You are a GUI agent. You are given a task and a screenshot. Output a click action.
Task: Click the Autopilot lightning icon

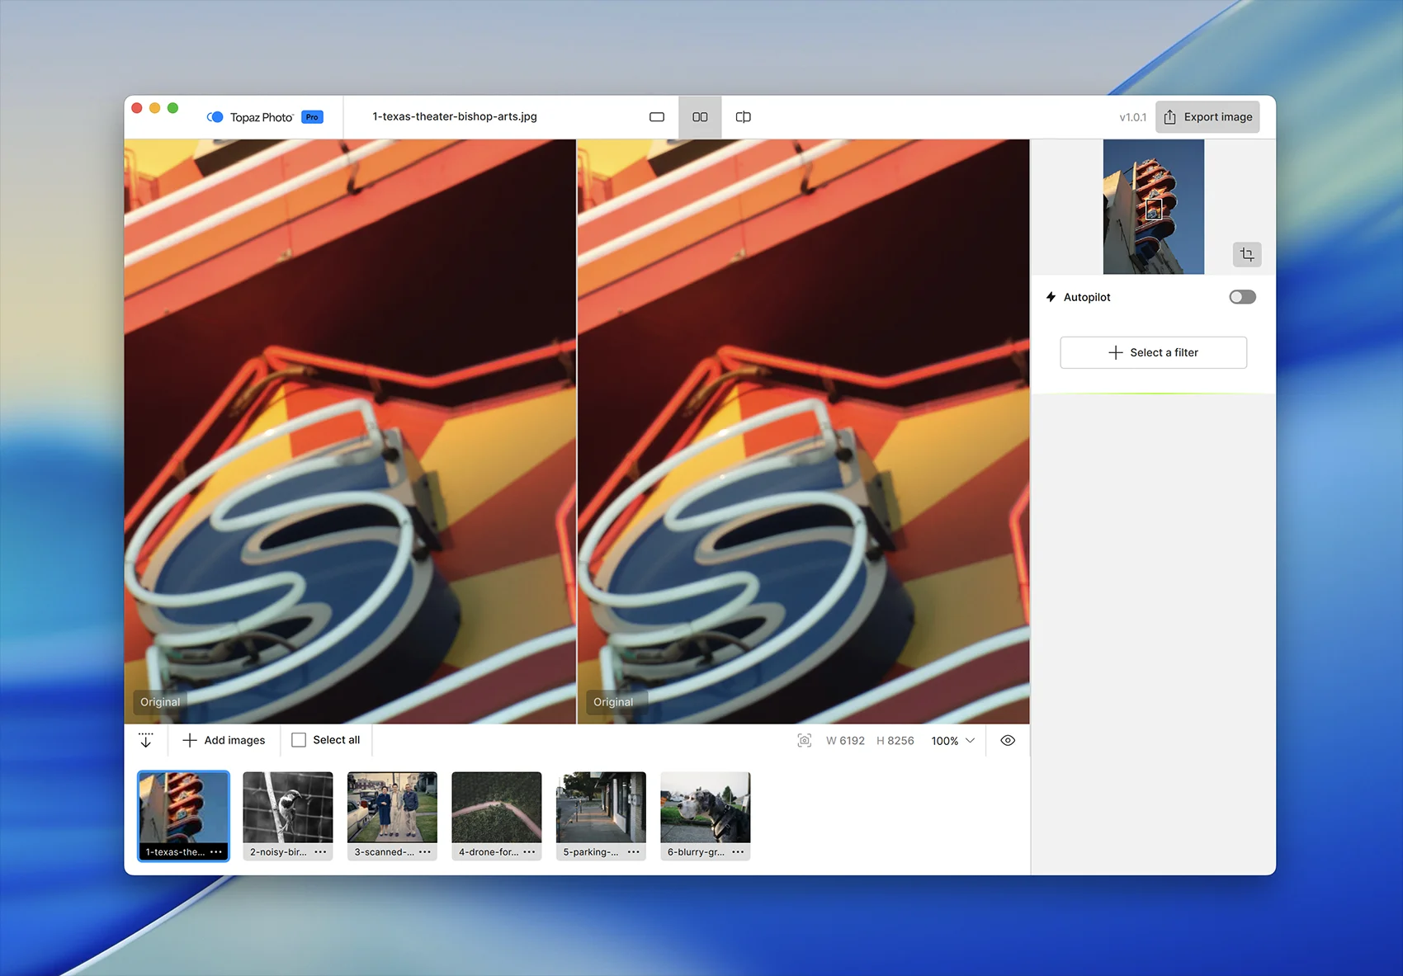coord(1051,297)
